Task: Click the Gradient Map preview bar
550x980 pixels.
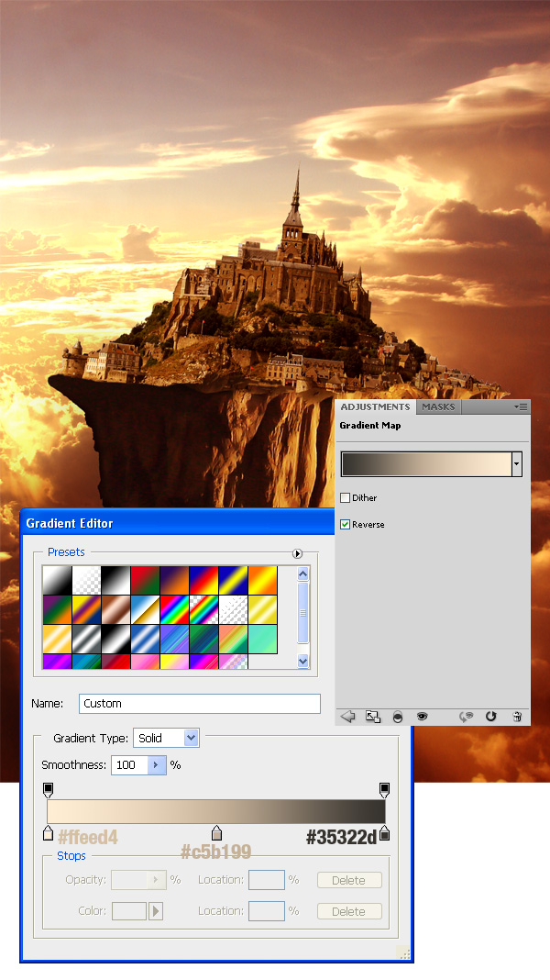Action: (x=426, y=464)
